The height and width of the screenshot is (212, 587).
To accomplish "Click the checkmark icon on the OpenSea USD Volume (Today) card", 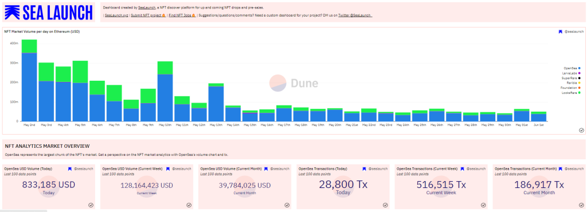I will click(91, 205).
